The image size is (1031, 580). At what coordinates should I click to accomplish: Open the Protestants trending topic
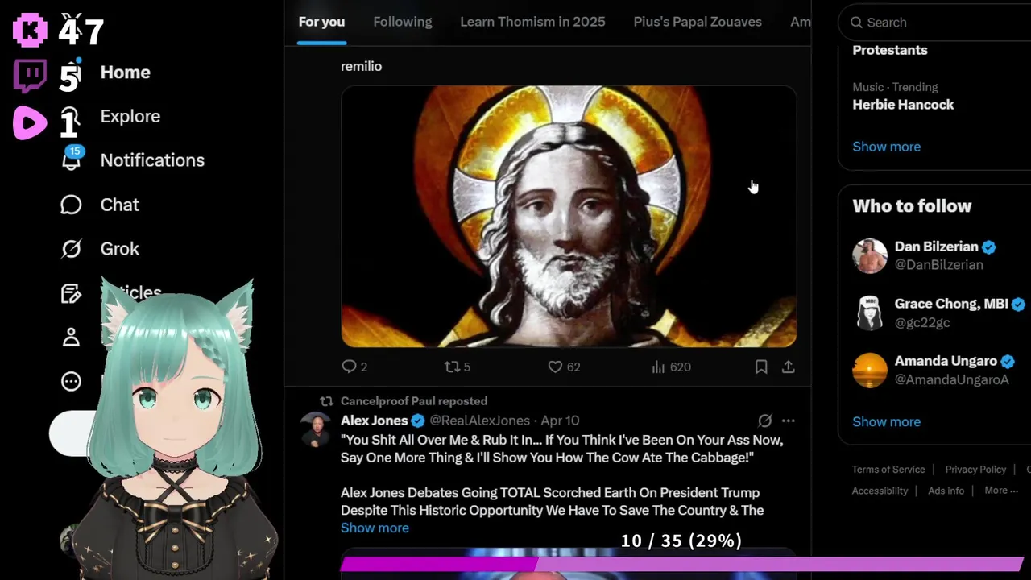click(x=890, y=50)
